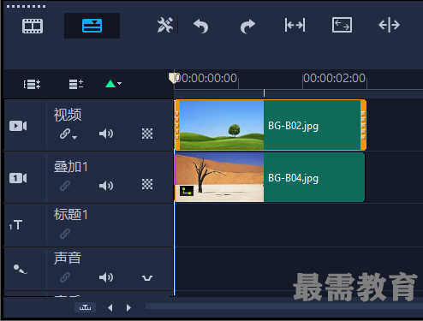The width and height of the screenshot is (423, 321).
Task: Select the 叠加1 track label
Action: click(x=71, y=167)
